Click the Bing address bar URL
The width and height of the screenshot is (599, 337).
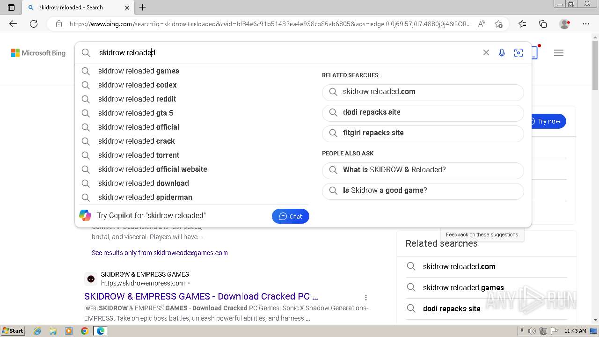tap(270, 24)
